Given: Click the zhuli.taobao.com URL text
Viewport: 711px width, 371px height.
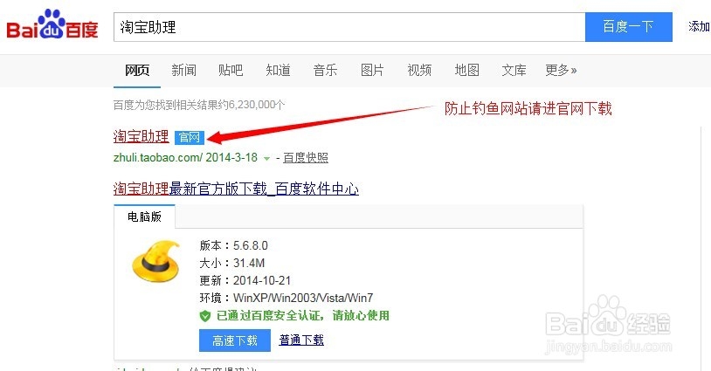Looking at the screenshot, I should 157,158.
